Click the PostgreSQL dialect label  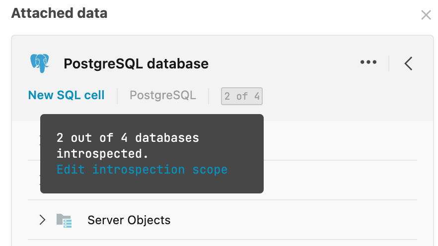pos(162,95)
